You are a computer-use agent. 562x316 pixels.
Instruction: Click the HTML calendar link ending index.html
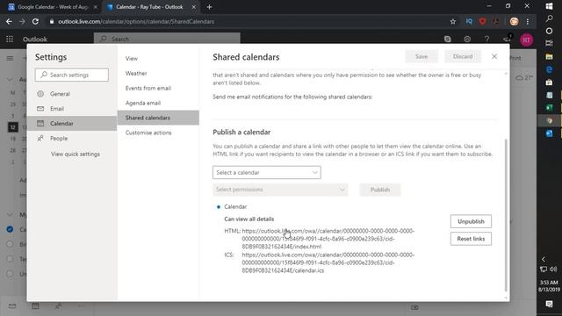pyautogui.click(x=328, y=239)
